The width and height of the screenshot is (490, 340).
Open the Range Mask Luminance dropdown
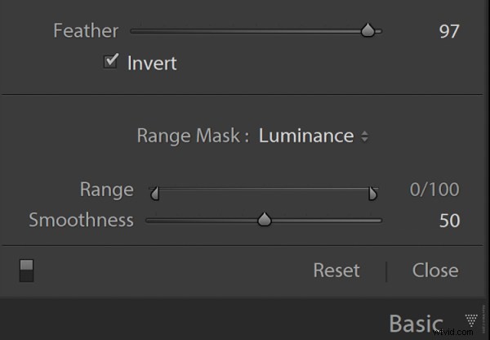306,136
